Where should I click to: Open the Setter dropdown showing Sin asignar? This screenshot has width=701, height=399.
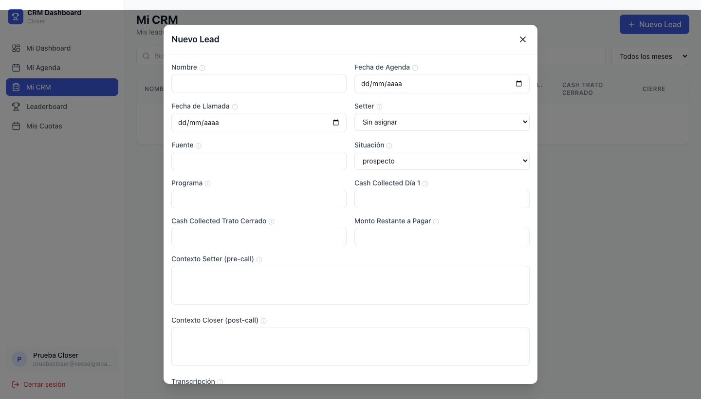pos(442,122)
